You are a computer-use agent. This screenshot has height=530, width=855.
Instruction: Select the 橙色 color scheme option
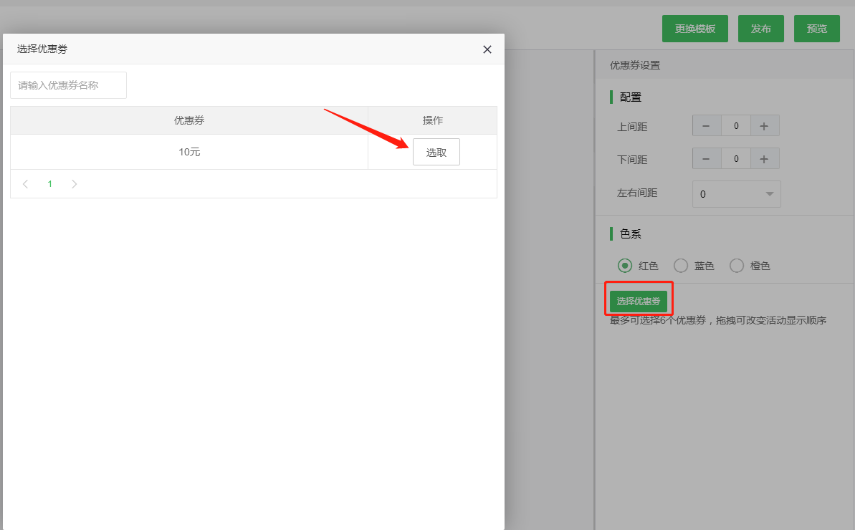[x=736, y=265]
